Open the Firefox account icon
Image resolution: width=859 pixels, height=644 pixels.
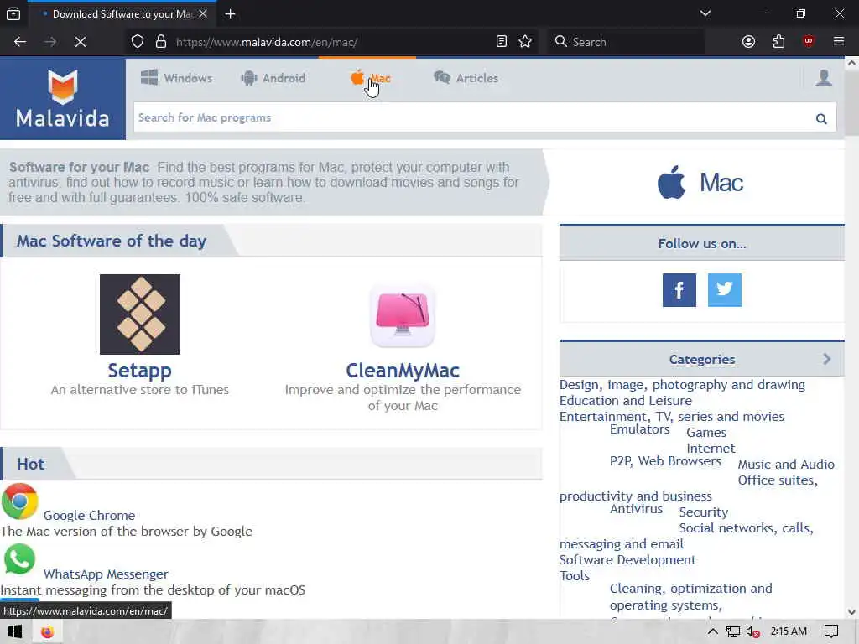[x=748, y=42]
